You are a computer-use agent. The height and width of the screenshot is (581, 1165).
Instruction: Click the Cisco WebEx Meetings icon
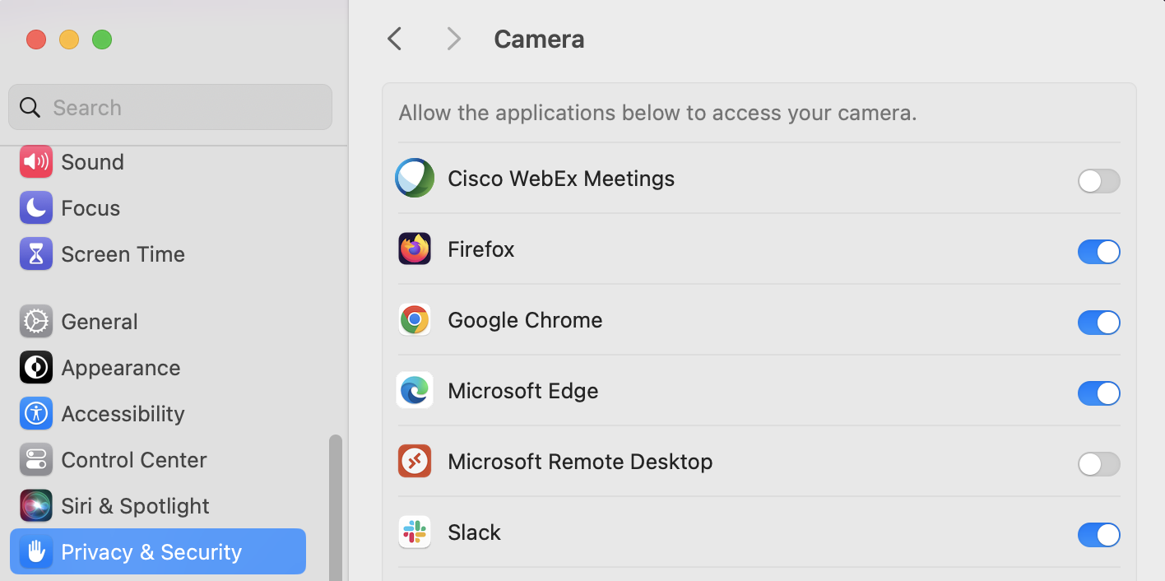415,179
